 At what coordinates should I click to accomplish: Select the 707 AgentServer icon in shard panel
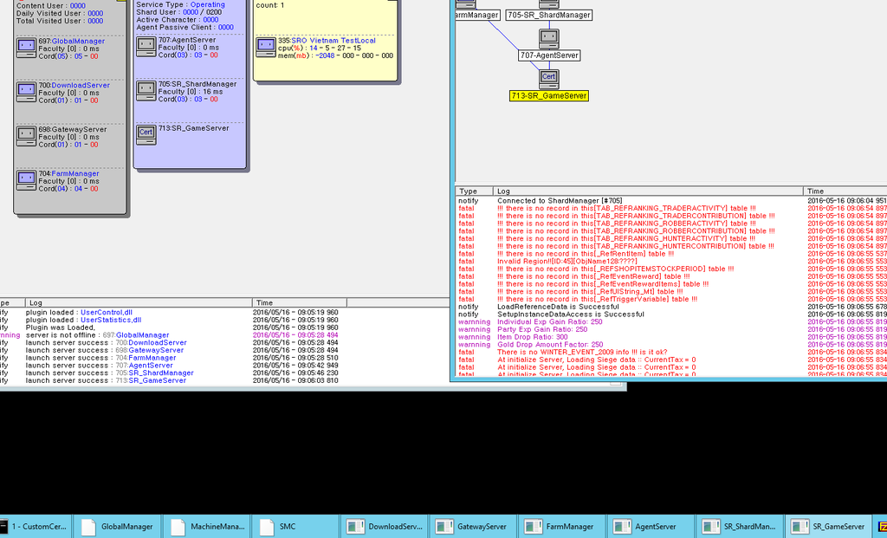[x=146, y=47]
